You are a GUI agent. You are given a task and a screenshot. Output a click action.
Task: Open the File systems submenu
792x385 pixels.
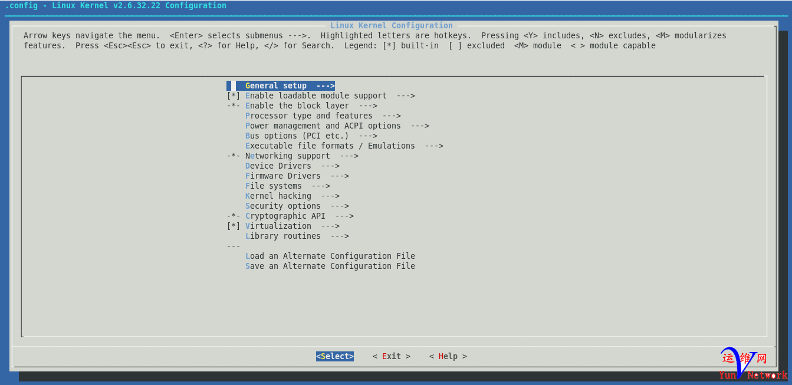[x=288, y=186]
